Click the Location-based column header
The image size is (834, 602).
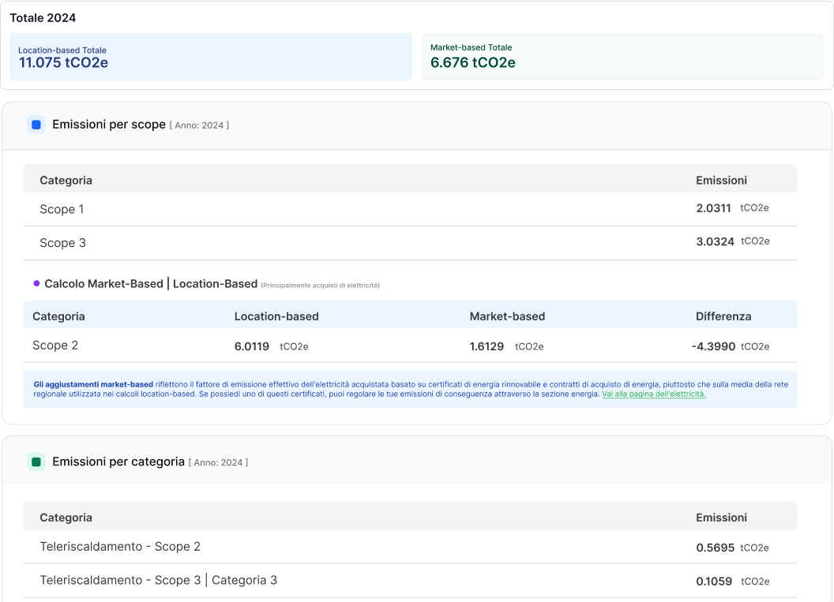(276, 316)
